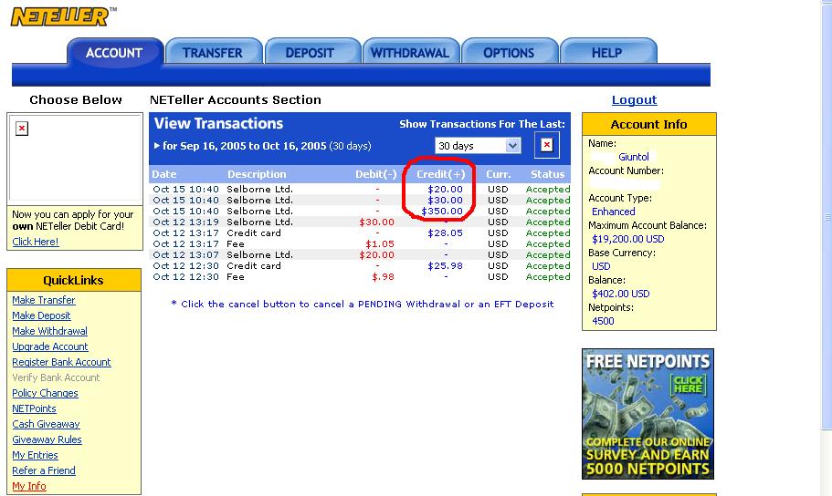The image size is (832, 496).
Task: Click the Date column header
Action: tap(164, 174)
